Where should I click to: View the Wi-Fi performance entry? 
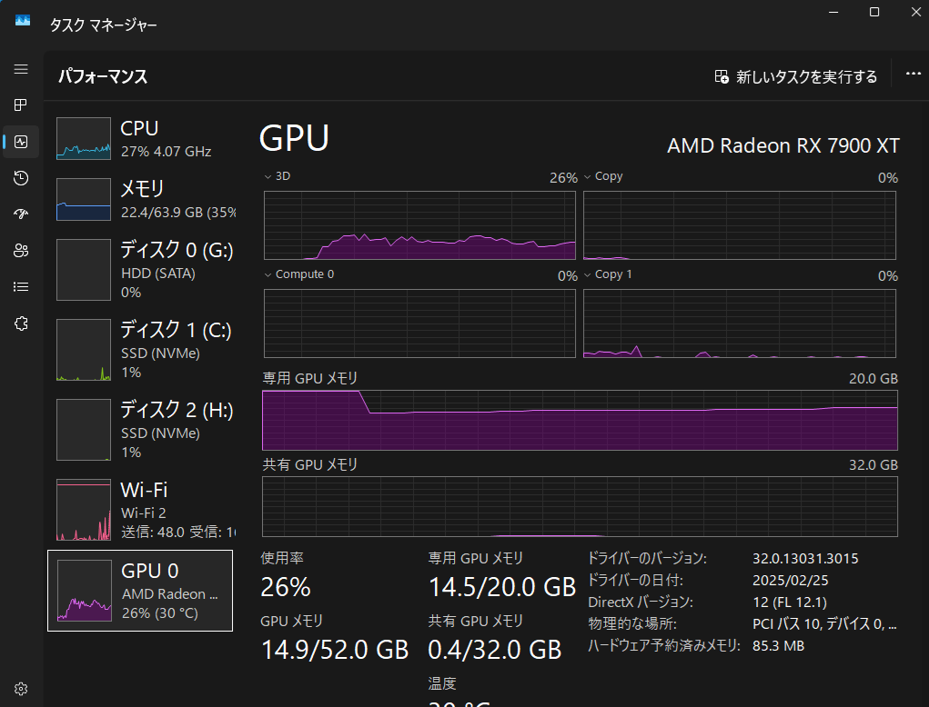141,509
